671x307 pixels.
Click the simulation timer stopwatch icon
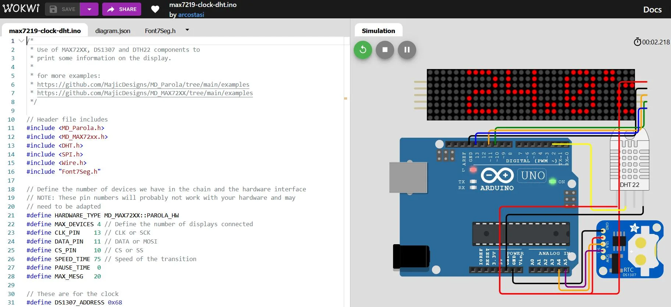638,42
